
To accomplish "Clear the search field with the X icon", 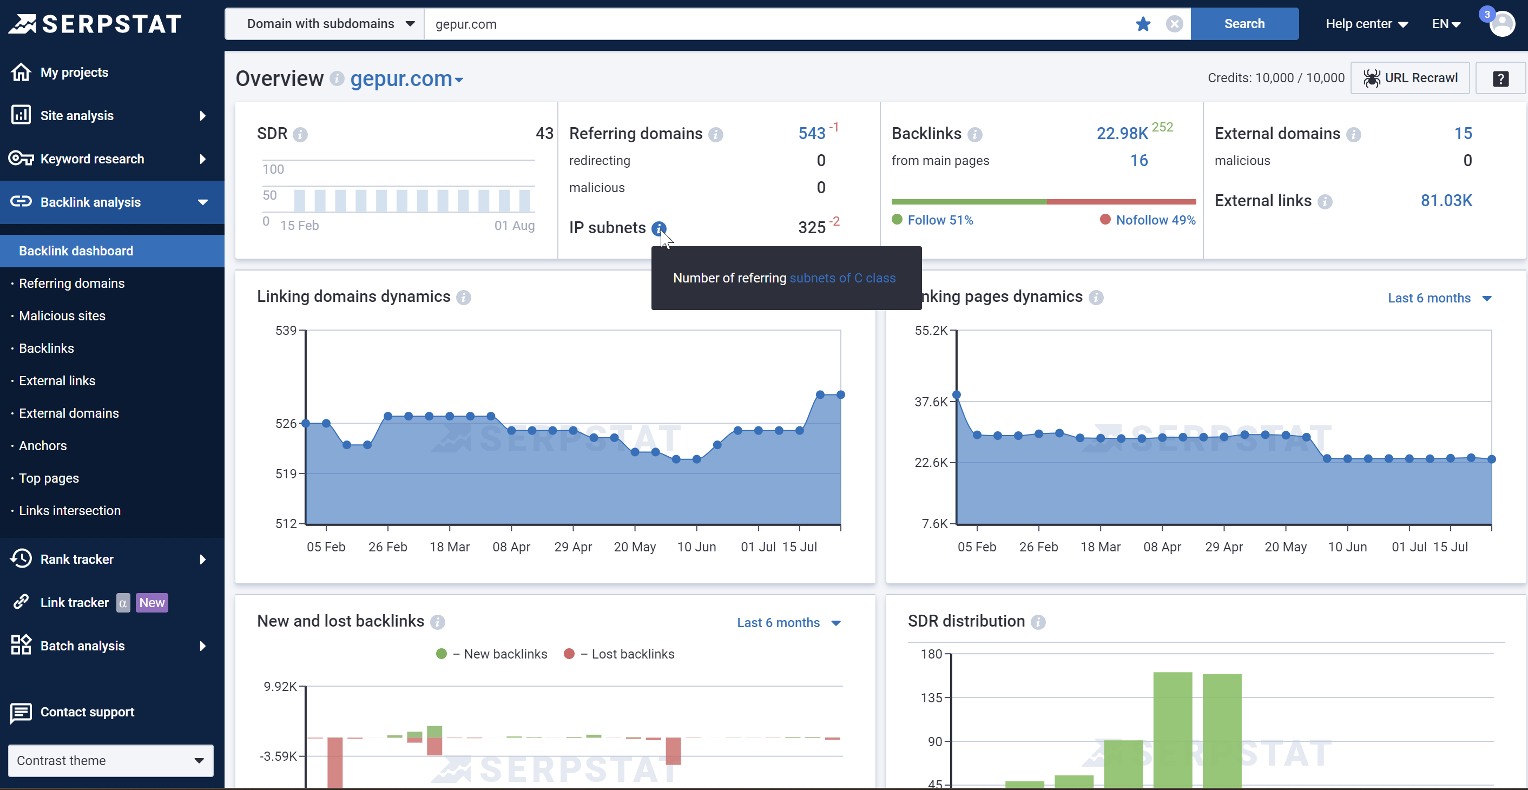I will click(1174, 24).
